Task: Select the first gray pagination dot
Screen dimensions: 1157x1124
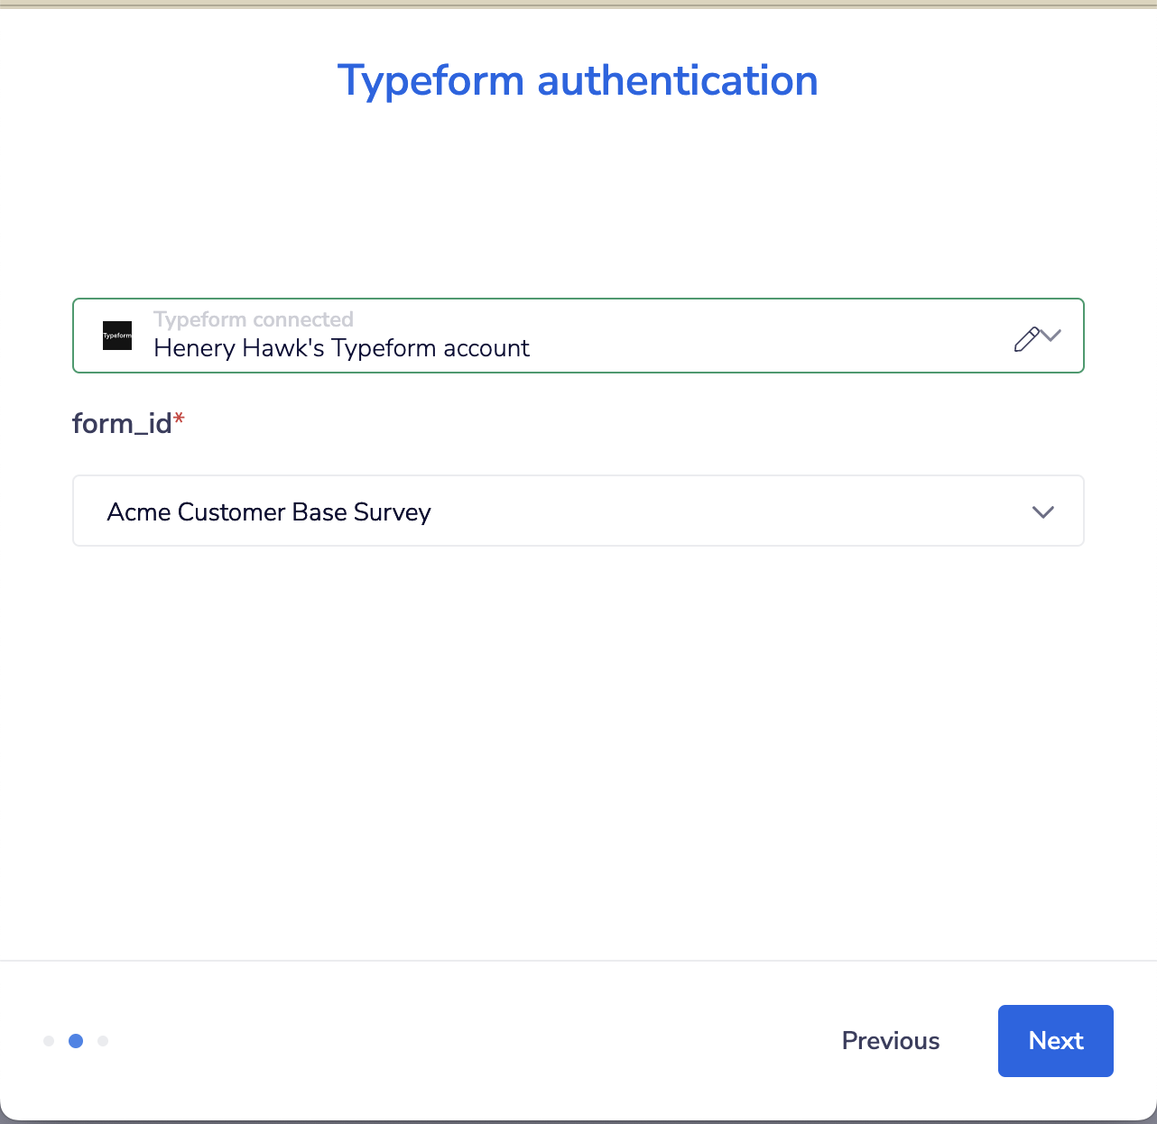Action: 49,1041
